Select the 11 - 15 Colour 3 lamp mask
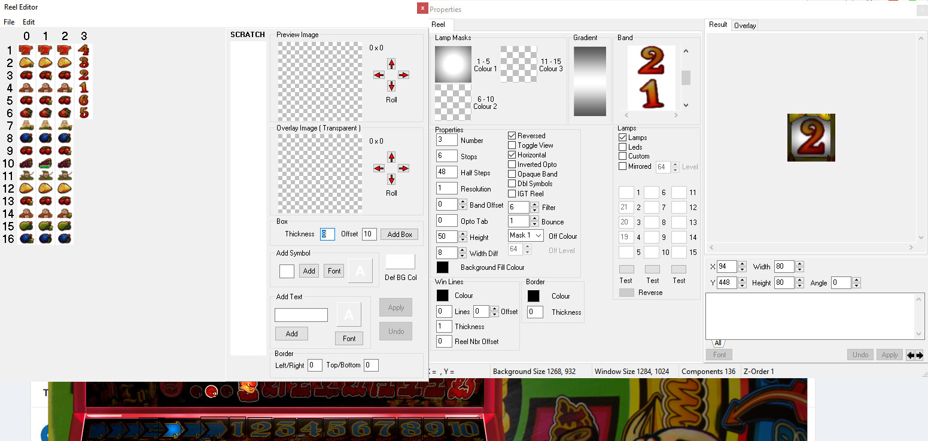 click(x=519, y=64)
